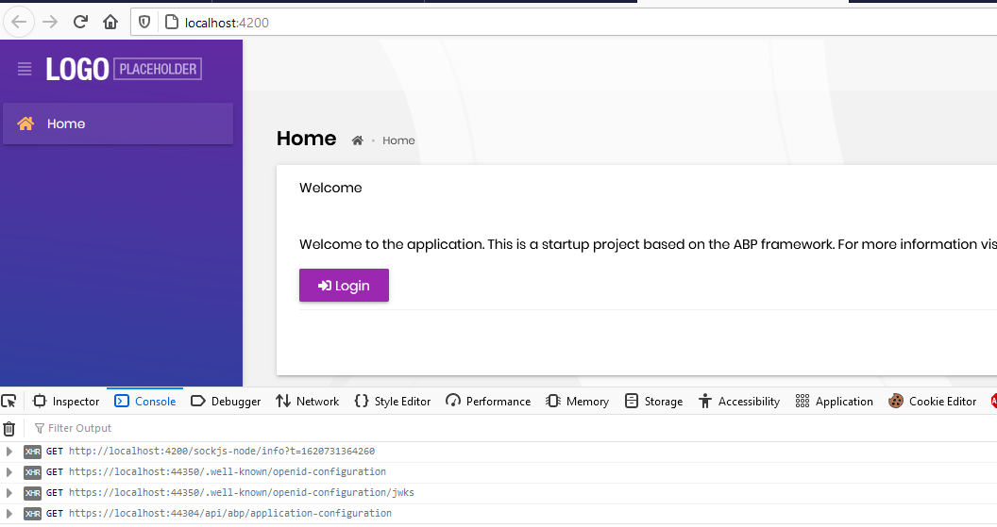The width and height of the screenshot is (997, 527).
Task: Toggle the hamburger sidebar menu
Action: (25, 69)
